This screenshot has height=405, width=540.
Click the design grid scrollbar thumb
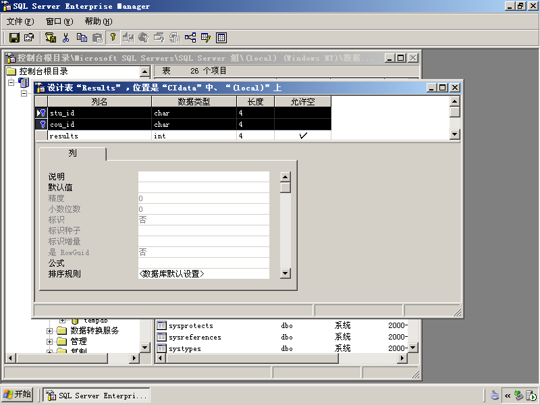(x=454, y=112)
